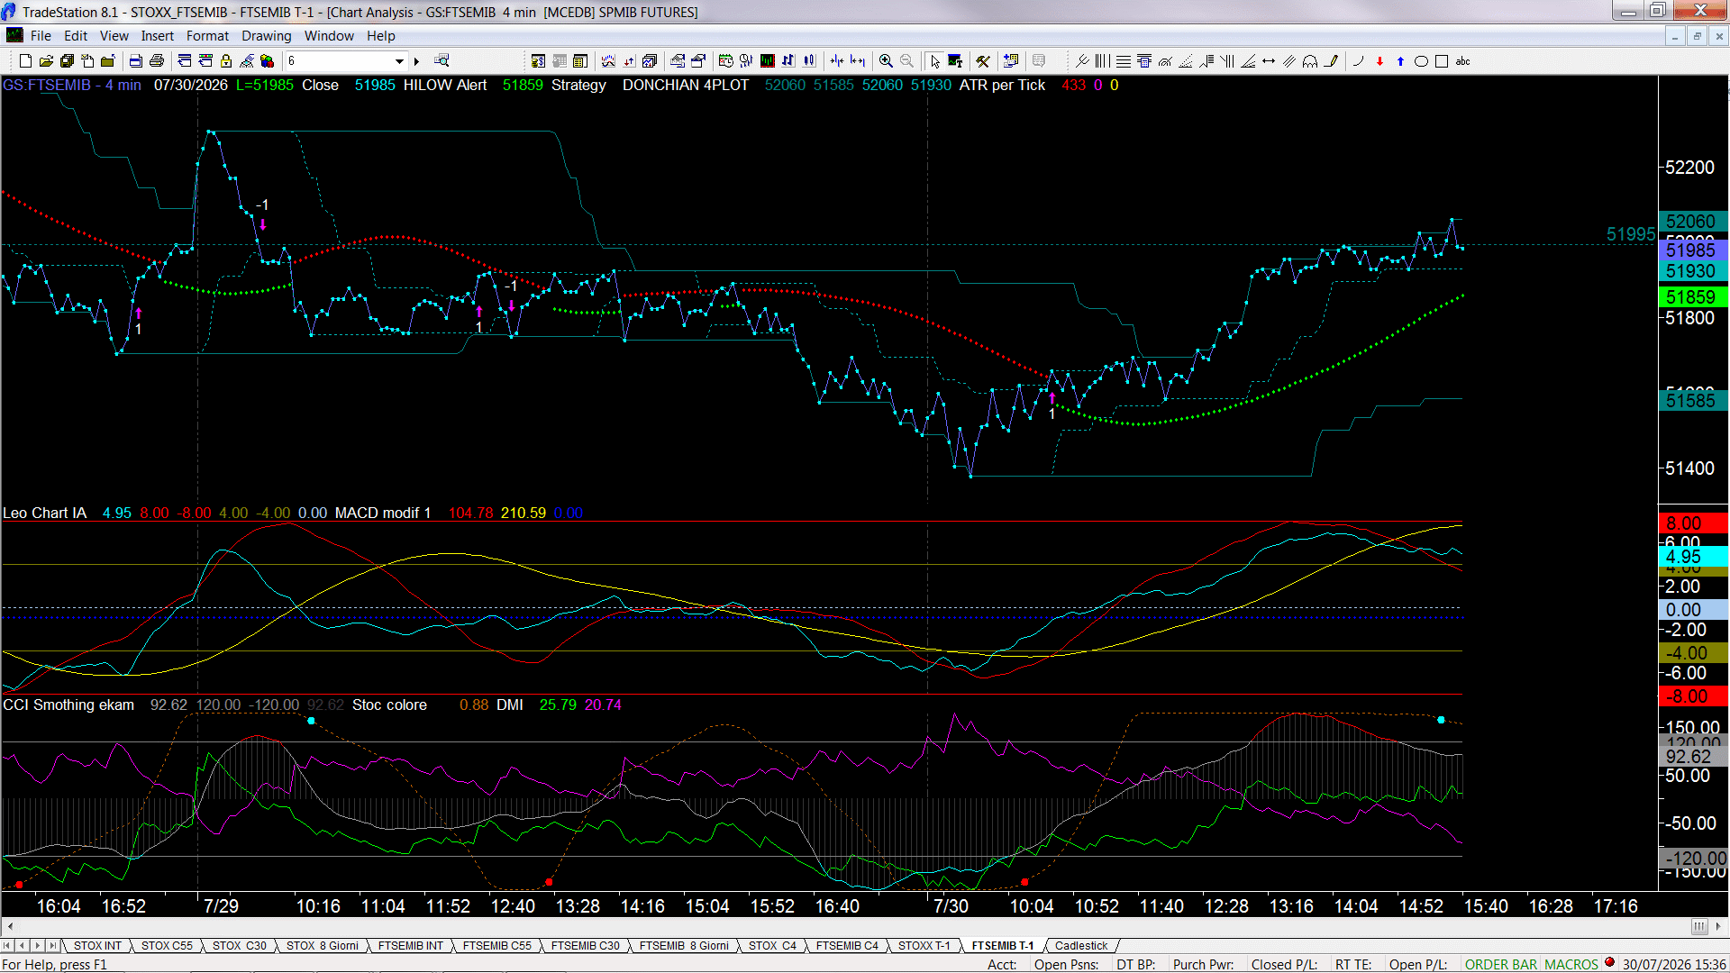This screenshot has height=973, width=1730.
Task: Switch to the FTSEMIB C30 tab
Action: [586, 946]
